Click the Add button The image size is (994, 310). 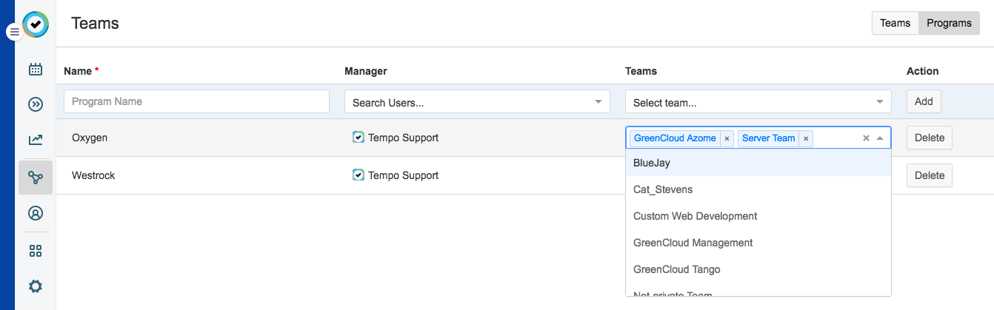point(924,101)
